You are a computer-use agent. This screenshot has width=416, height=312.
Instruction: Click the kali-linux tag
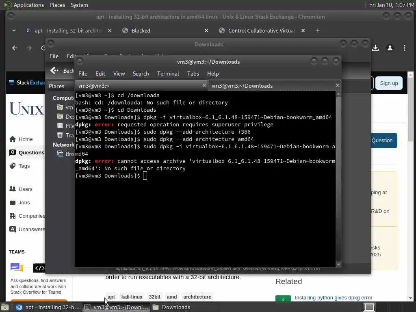point(132,297)
